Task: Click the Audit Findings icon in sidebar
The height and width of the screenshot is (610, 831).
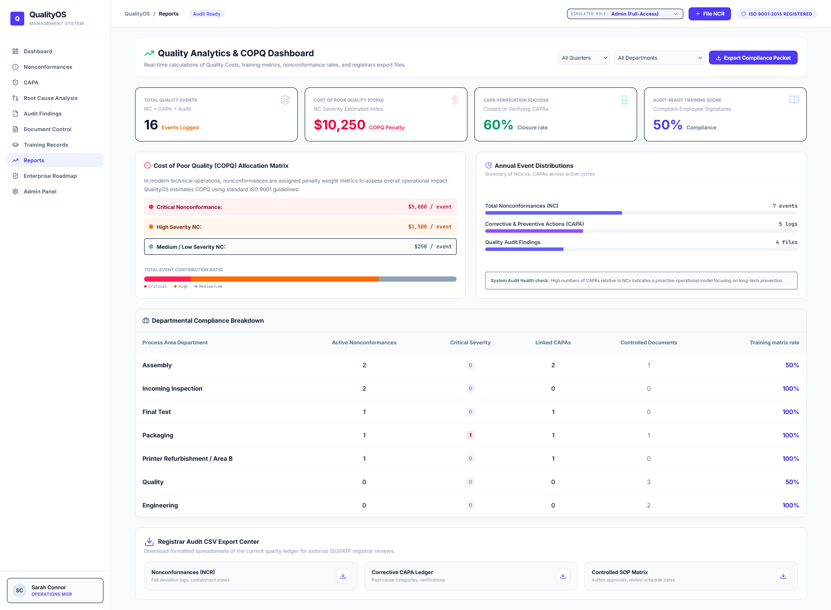Action: [16, 114]
